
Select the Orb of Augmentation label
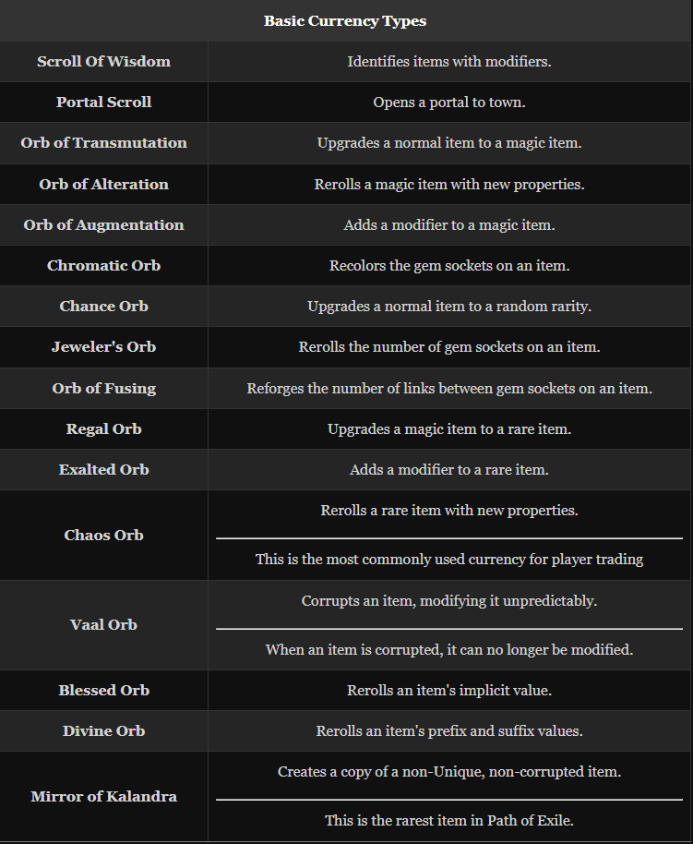(103, 225)
